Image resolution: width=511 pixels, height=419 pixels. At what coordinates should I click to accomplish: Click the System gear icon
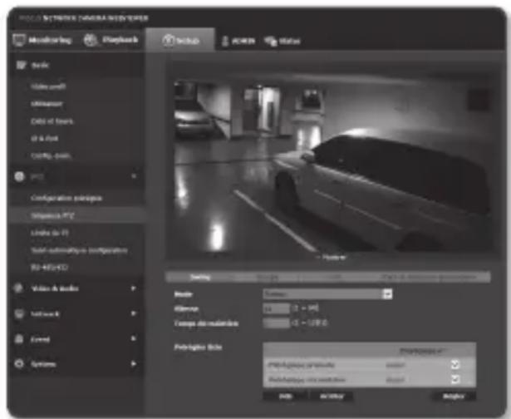pyautogui.click(x=19, y=364)
